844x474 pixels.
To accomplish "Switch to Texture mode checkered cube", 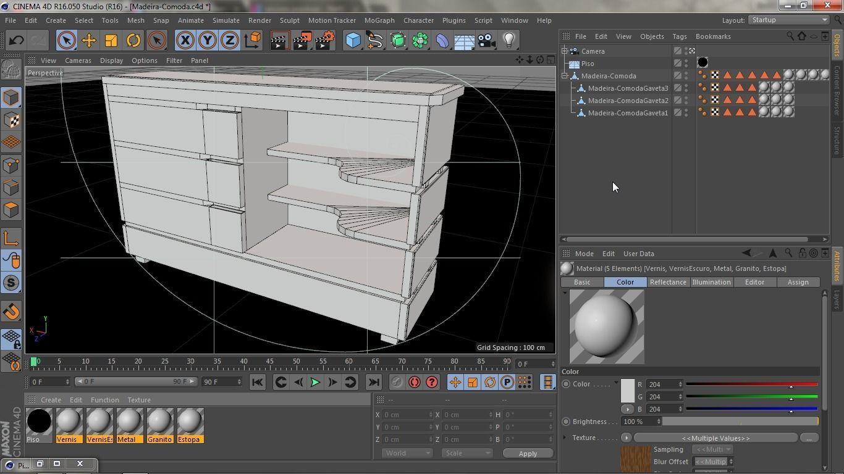I will (x=11, y=120).
